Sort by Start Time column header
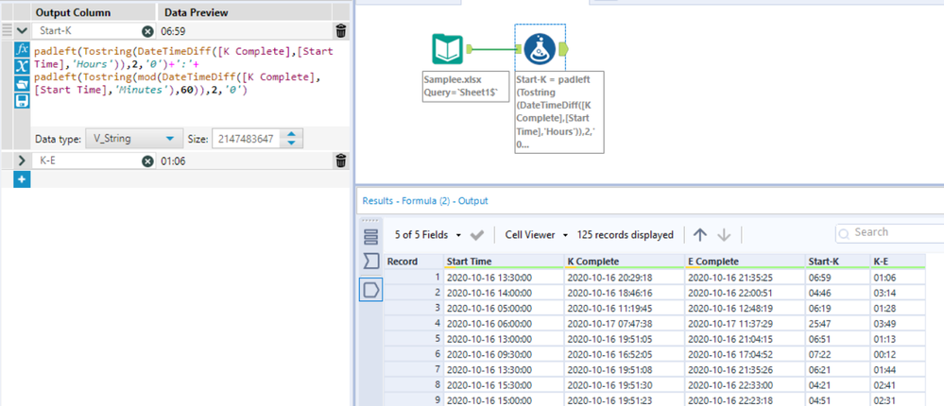Image resolution: width=944 pixels, height=406 pixels. (504, 262)
